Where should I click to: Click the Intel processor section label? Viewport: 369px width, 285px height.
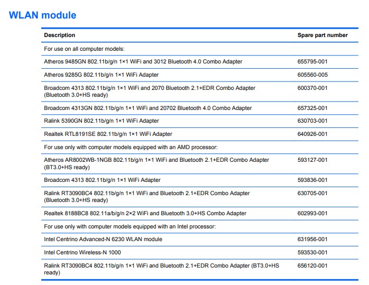(x=129, y=227)
